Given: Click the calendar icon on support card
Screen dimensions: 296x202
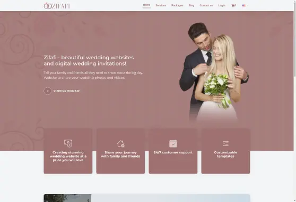Looking at the screenshot, I should (173, 144).
